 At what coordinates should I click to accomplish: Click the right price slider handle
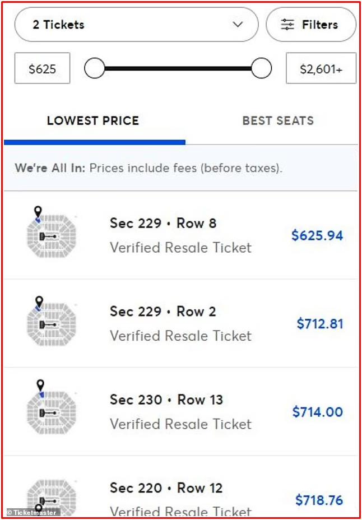[x=261, y=68]
